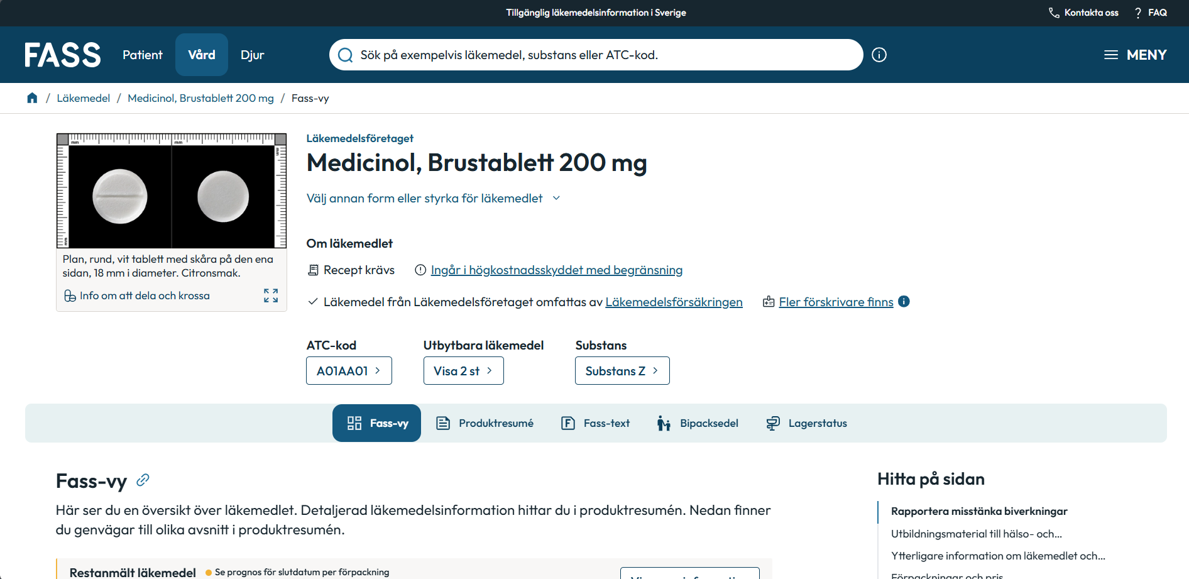Click the search info icon
This screenshot has width=1189, height=579.
[879, 55]
